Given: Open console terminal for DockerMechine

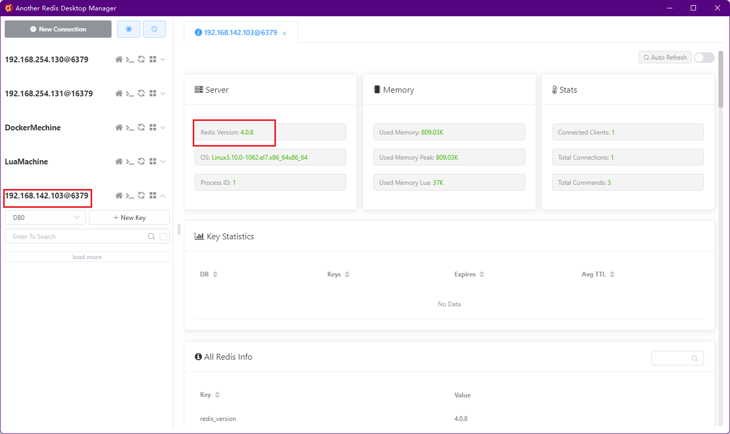Looking at the screenshot, I should tap(130, 128).
